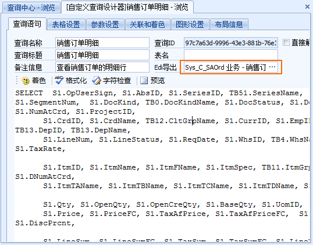Viewport: 313px width, 245px height.
Task: Open the Edi导出 ellipsis selector
Action: click(272, 67)
